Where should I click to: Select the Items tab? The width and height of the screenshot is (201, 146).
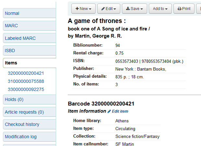tap(11, 63)
